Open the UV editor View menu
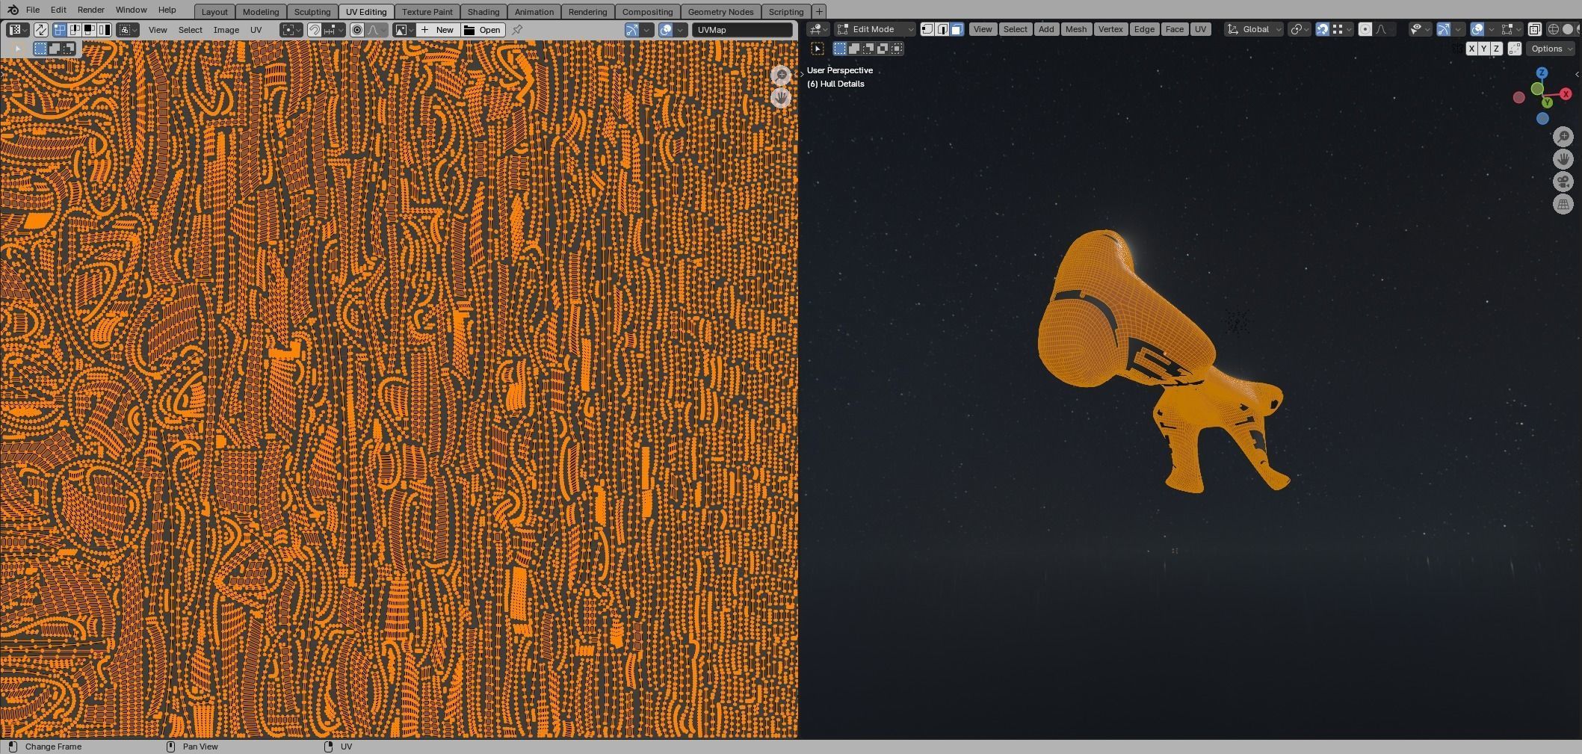 [158, 30]
